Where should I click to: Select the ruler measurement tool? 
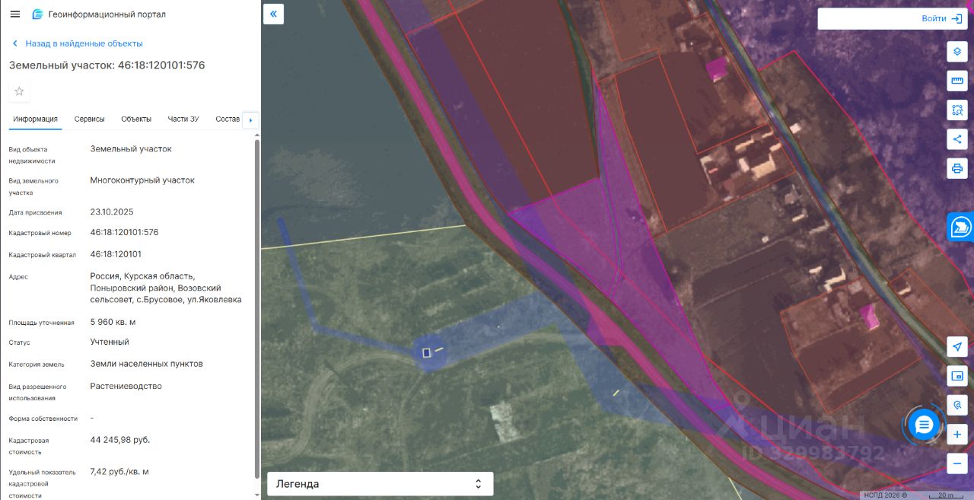pos(957,81)
